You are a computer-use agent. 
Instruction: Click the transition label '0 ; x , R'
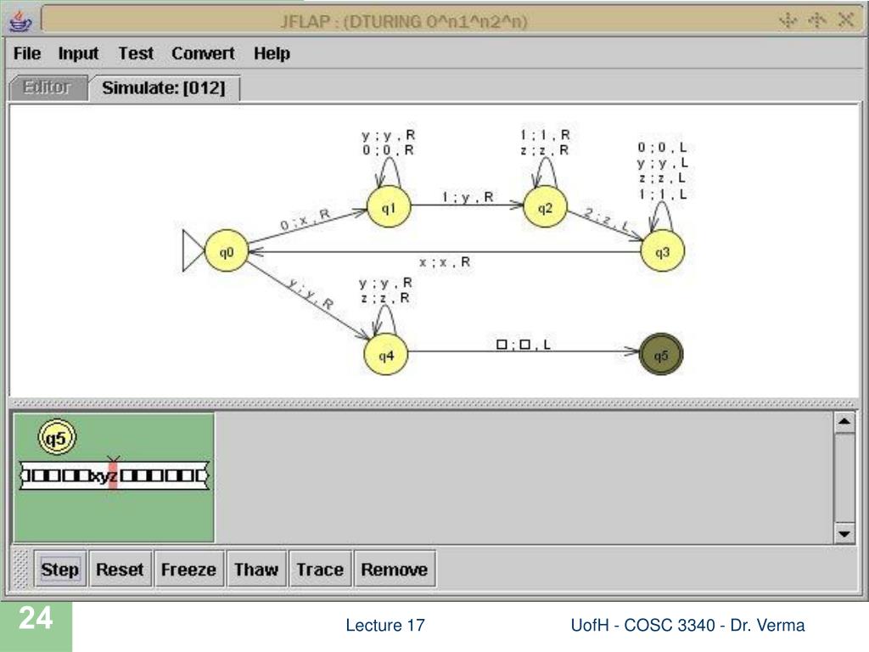[305, 220]
